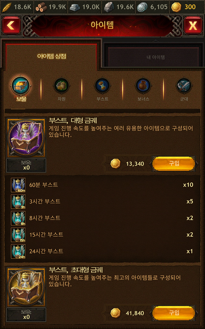Open the 자원 resources category icon
205x329 pixels.
point(62,86)
